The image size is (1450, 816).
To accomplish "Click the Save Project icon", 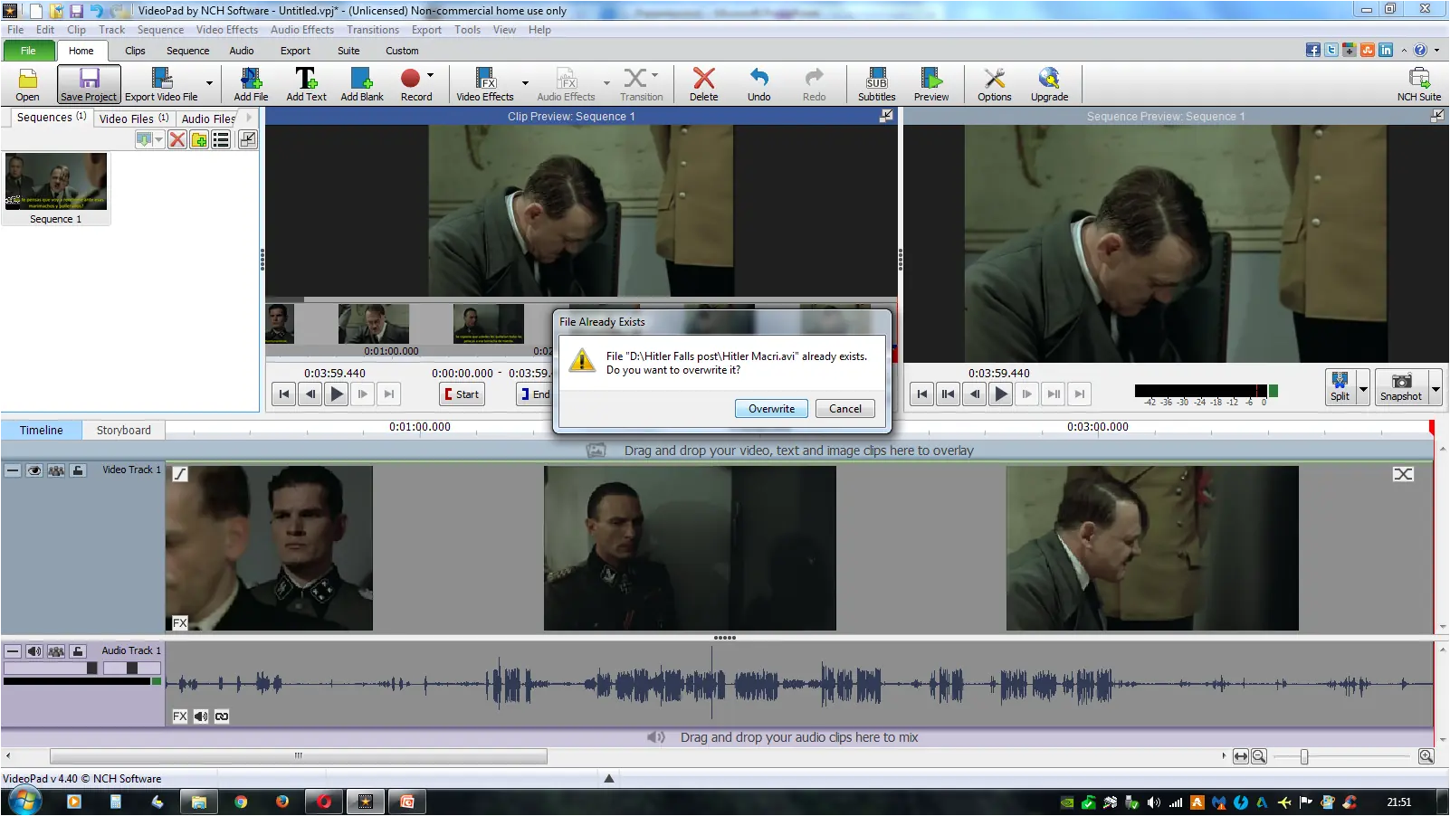I will pyautogui.click(x=89, y=84).
